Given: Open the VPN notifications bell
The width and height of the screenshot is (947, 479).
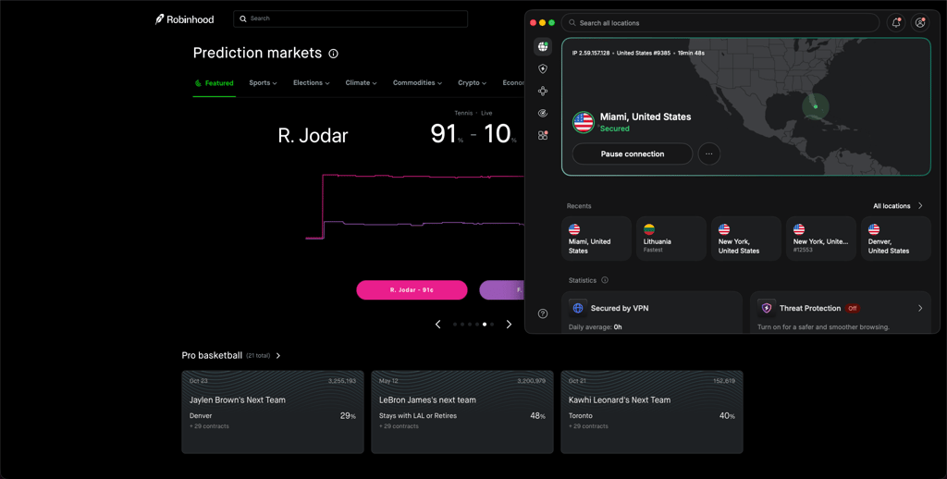Looking at the screenshot, I should coord(895,23).
